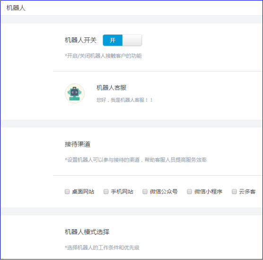Click the 手机网站 label text
The height and width of the screenshot is (260, 263).
(122, 192)
